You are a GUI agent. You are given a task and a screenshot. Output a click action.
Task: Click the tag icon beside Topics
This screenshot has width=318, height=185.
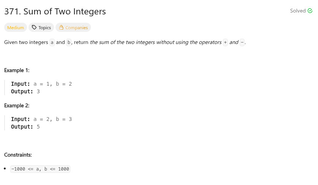click(34, 28)
